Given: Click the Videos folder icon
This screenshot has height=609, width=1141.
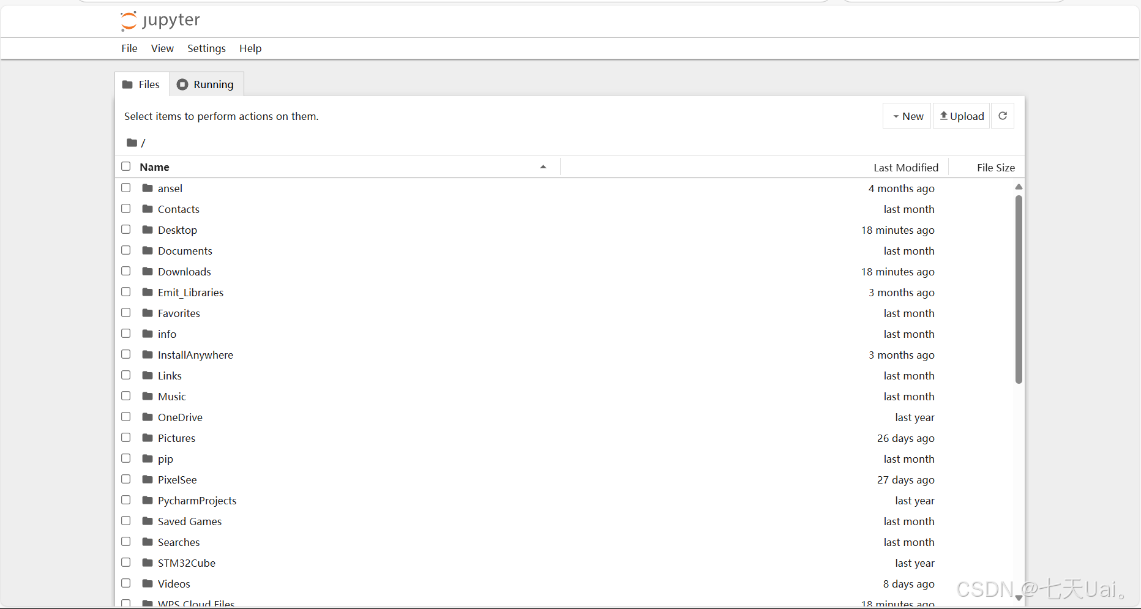Looking at the screenshot, I should tap(148, 583).
